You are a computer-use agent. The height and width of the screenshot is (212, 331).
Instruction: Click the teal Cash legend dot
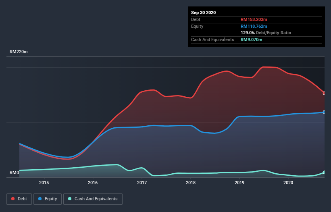point(70,199)
